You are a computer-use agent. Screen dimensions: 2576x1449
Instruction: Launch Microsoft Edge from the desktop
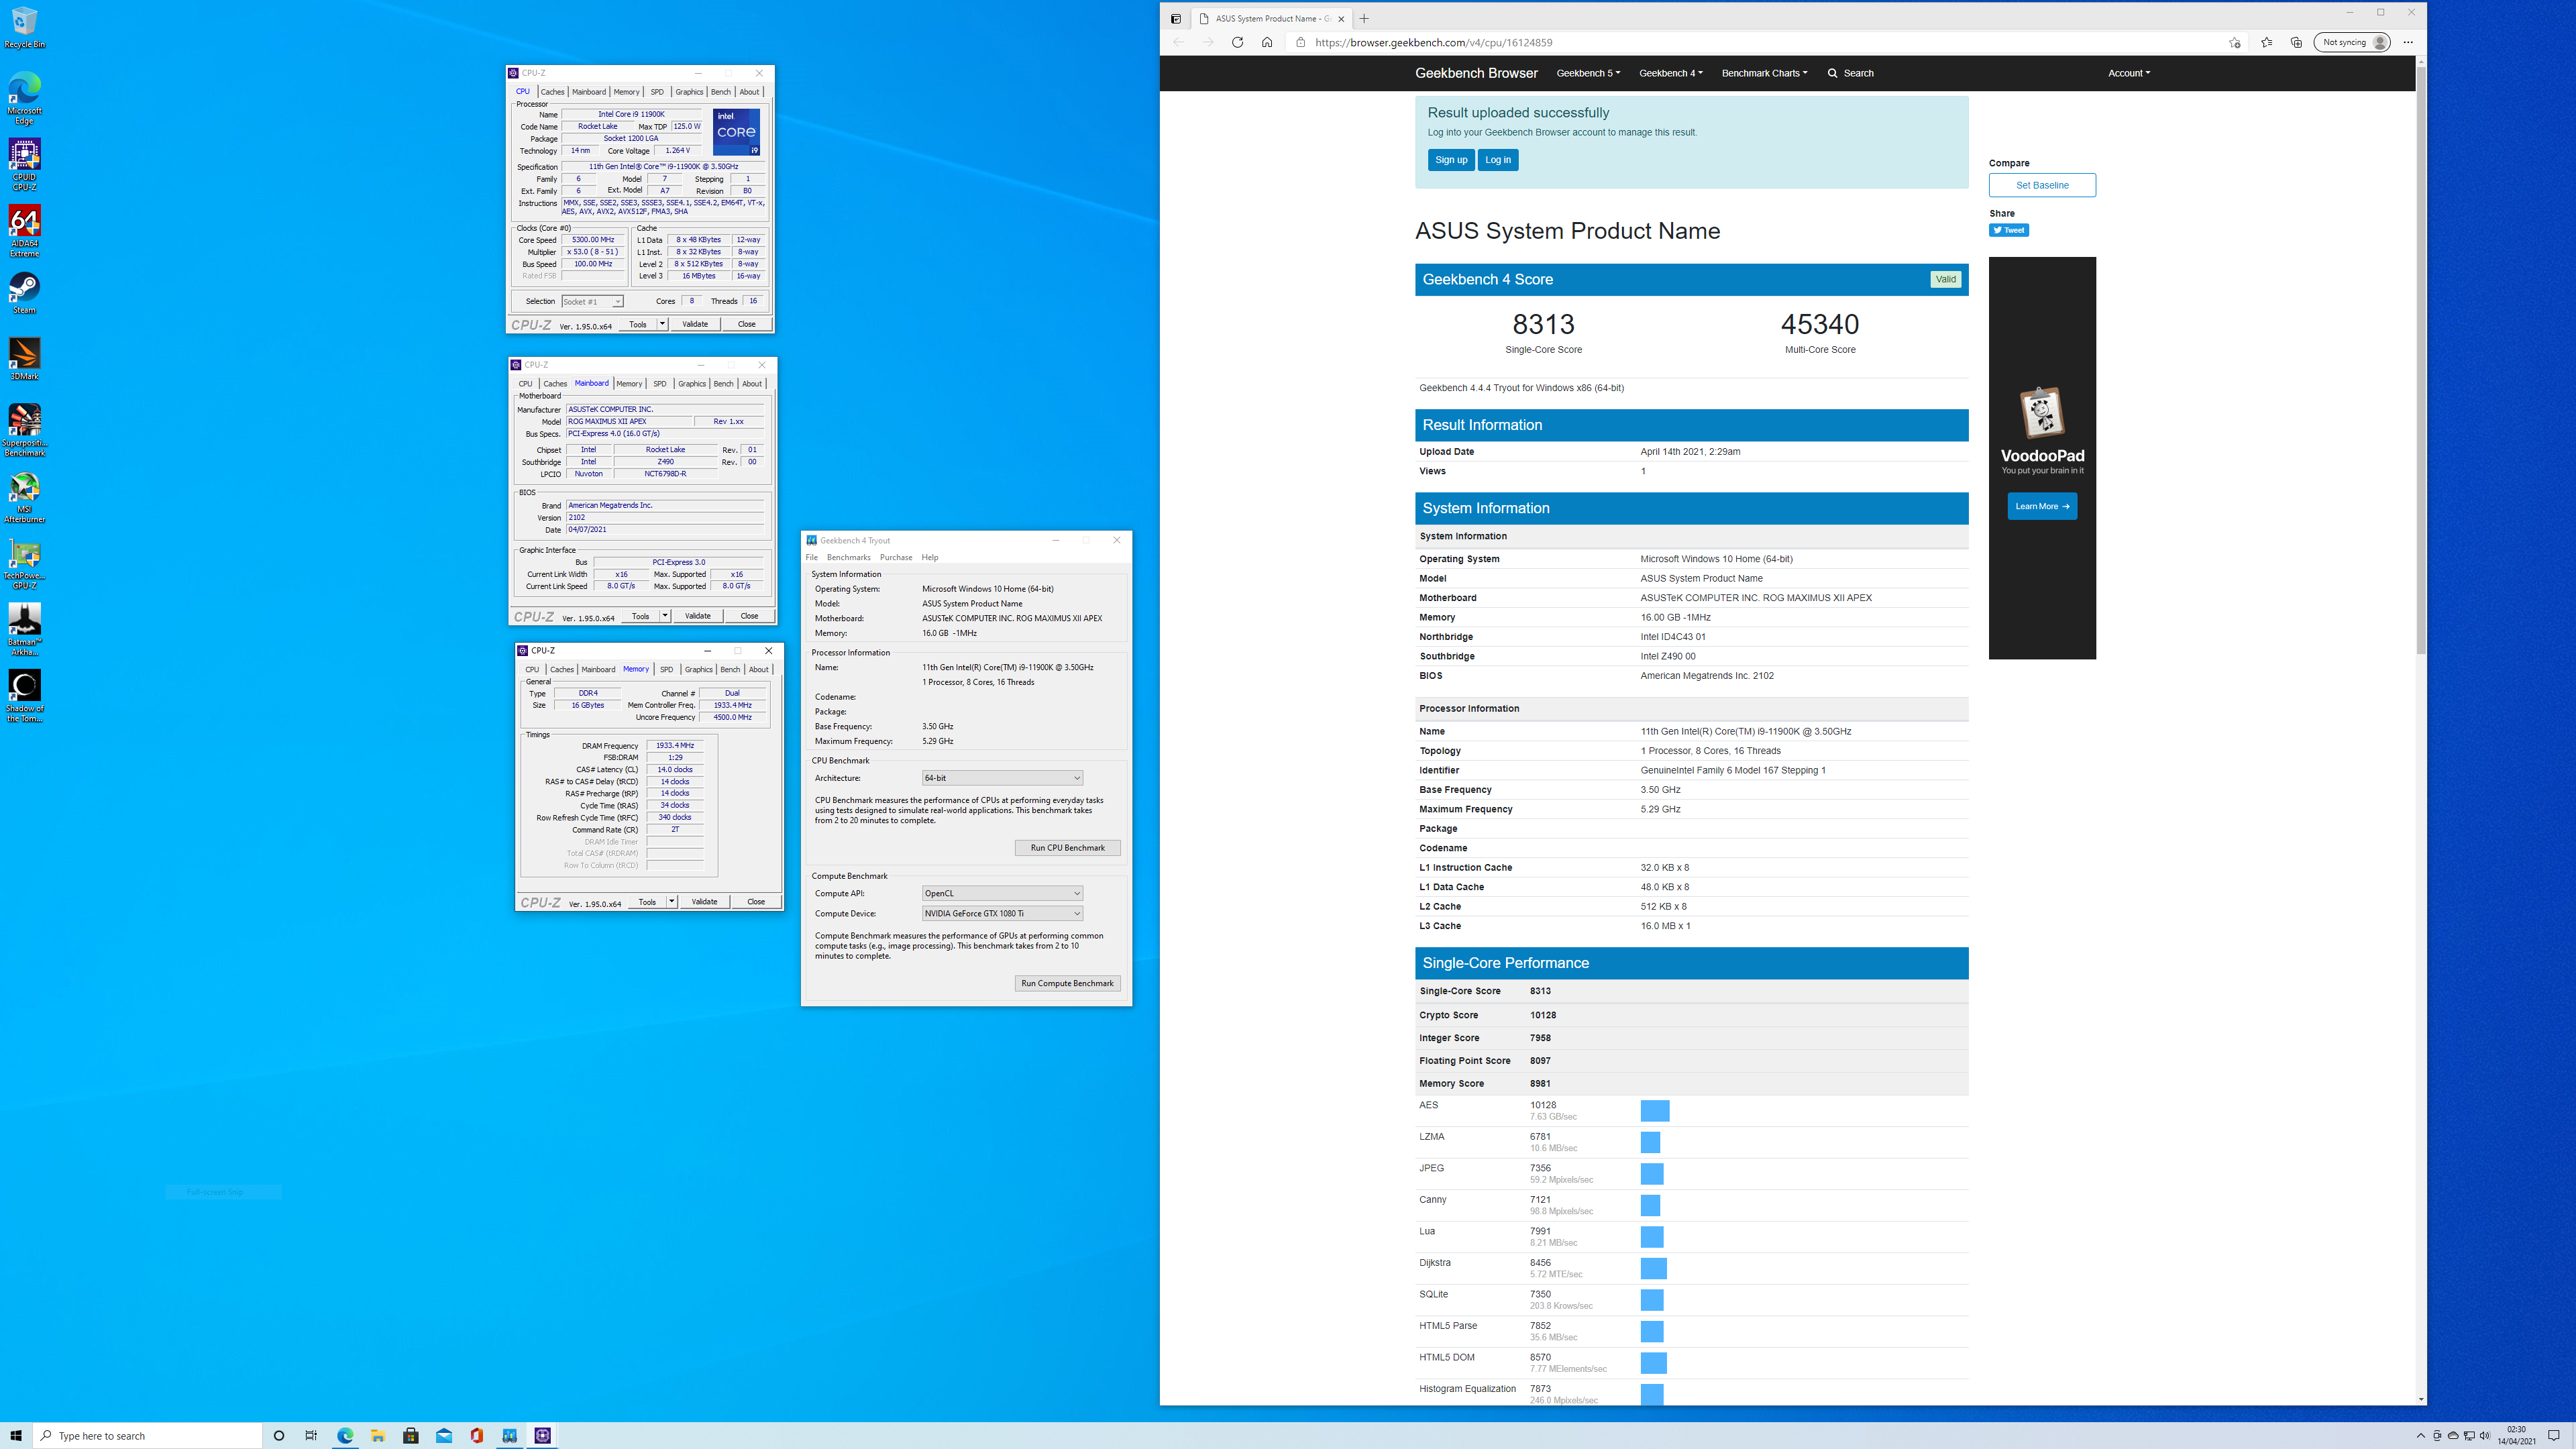24,97
